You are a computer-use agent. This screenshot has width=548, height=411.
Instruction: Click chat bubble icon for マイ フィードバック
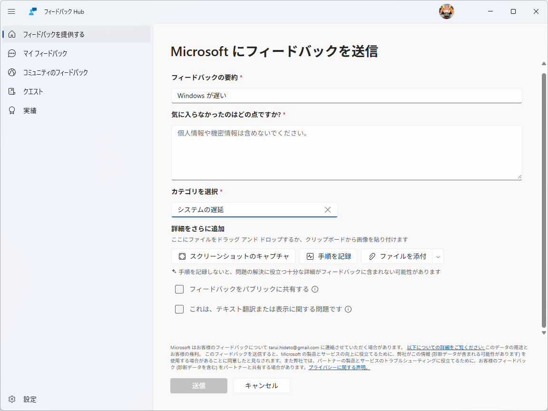point(12,53)
